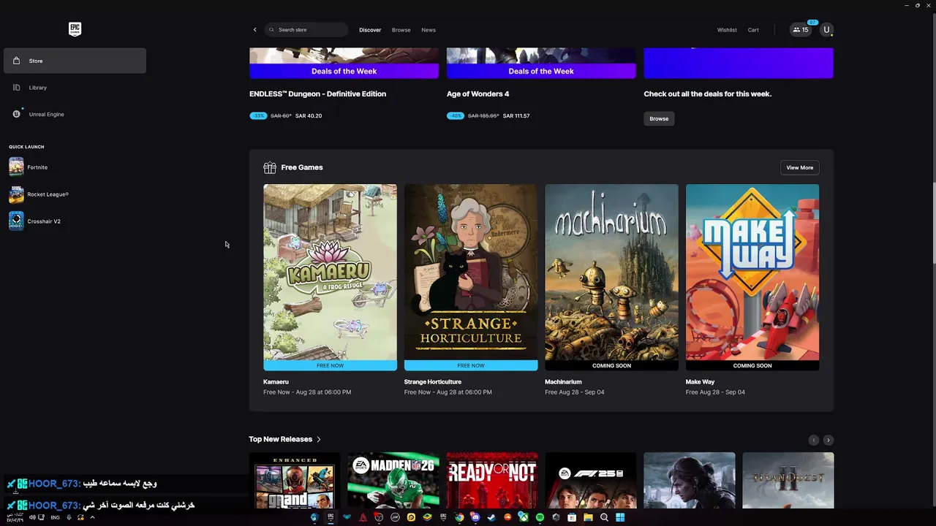Open the Kamaeru free game cover

pyautogui.click(x=330, y=278)
